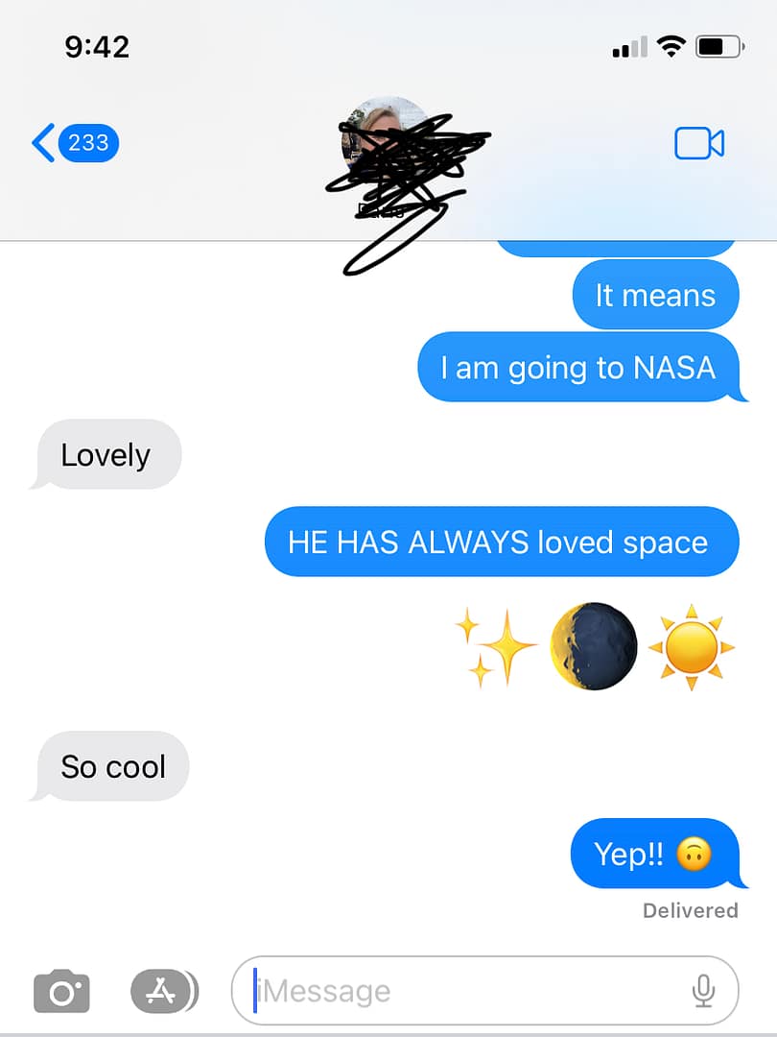This screenshot has width=777, height=1037.
Task: Tap the Delivered status label
Action: 691,910
